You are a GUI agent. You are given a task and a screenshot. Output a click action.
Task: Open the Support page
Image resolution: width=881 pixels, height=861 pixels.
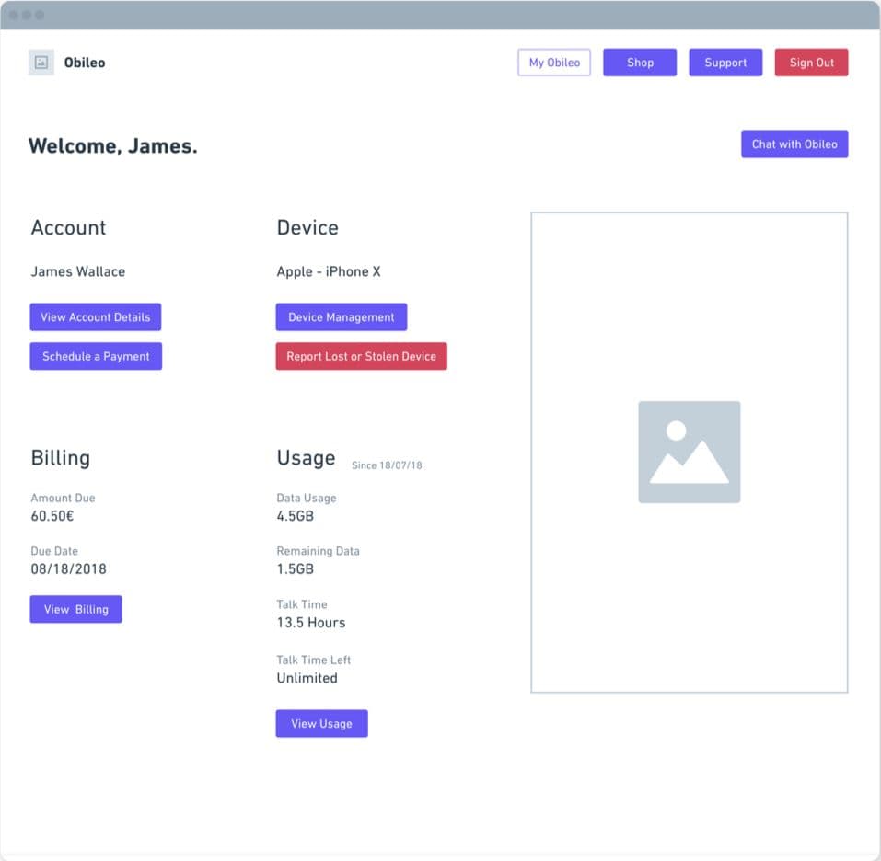725,63
